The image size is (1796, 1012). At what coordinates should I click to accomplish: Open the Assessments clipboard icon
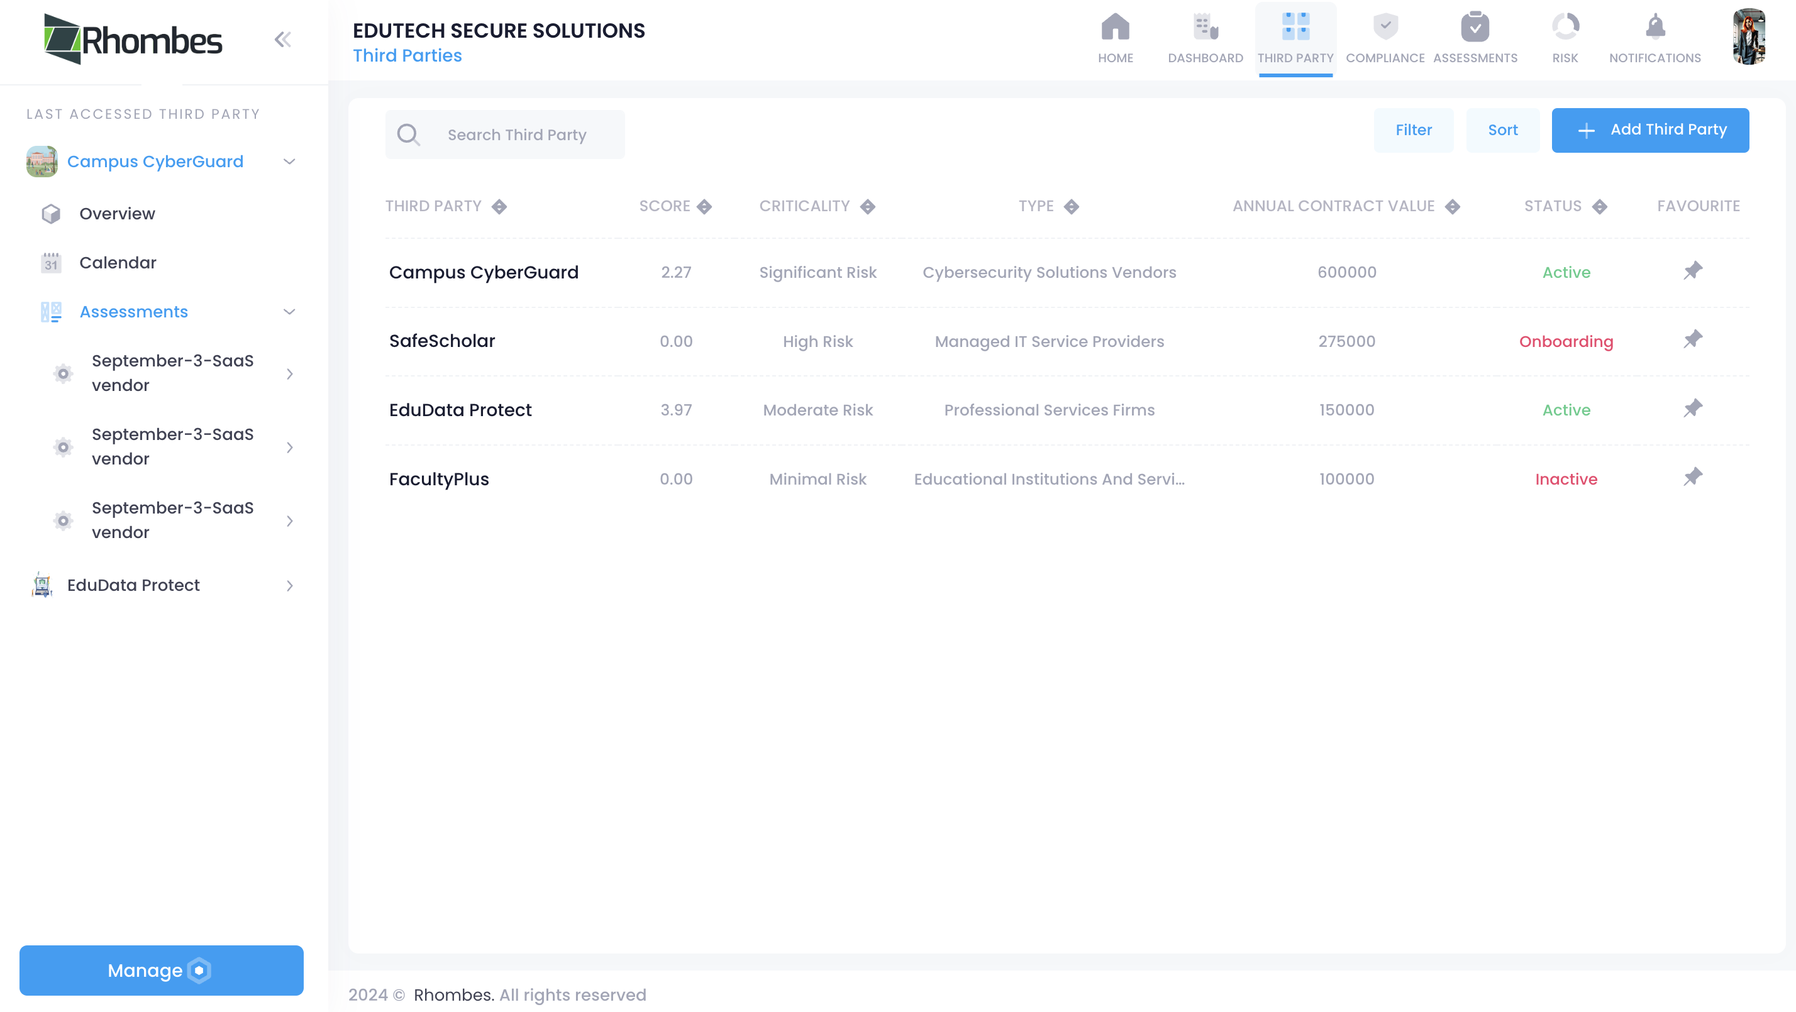tap(1475, 27)
